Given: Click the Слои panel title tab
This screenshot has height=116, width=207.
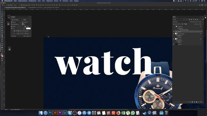Looking at the screenshot, I should (174, 17).
